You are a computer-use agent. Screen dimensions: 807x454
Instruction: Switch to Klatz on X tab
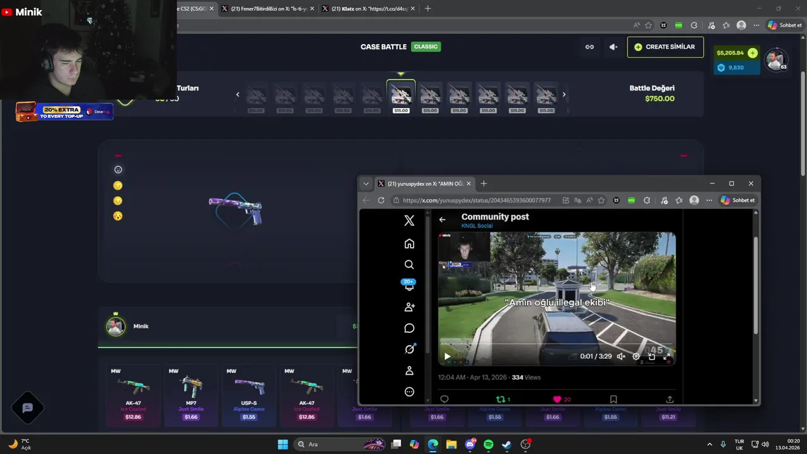pos(369,9)
